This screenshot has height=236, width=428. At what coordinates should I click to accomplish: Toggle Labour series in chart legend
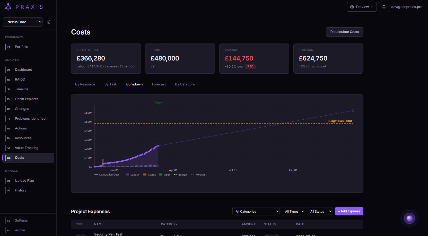tap(133, 175)
